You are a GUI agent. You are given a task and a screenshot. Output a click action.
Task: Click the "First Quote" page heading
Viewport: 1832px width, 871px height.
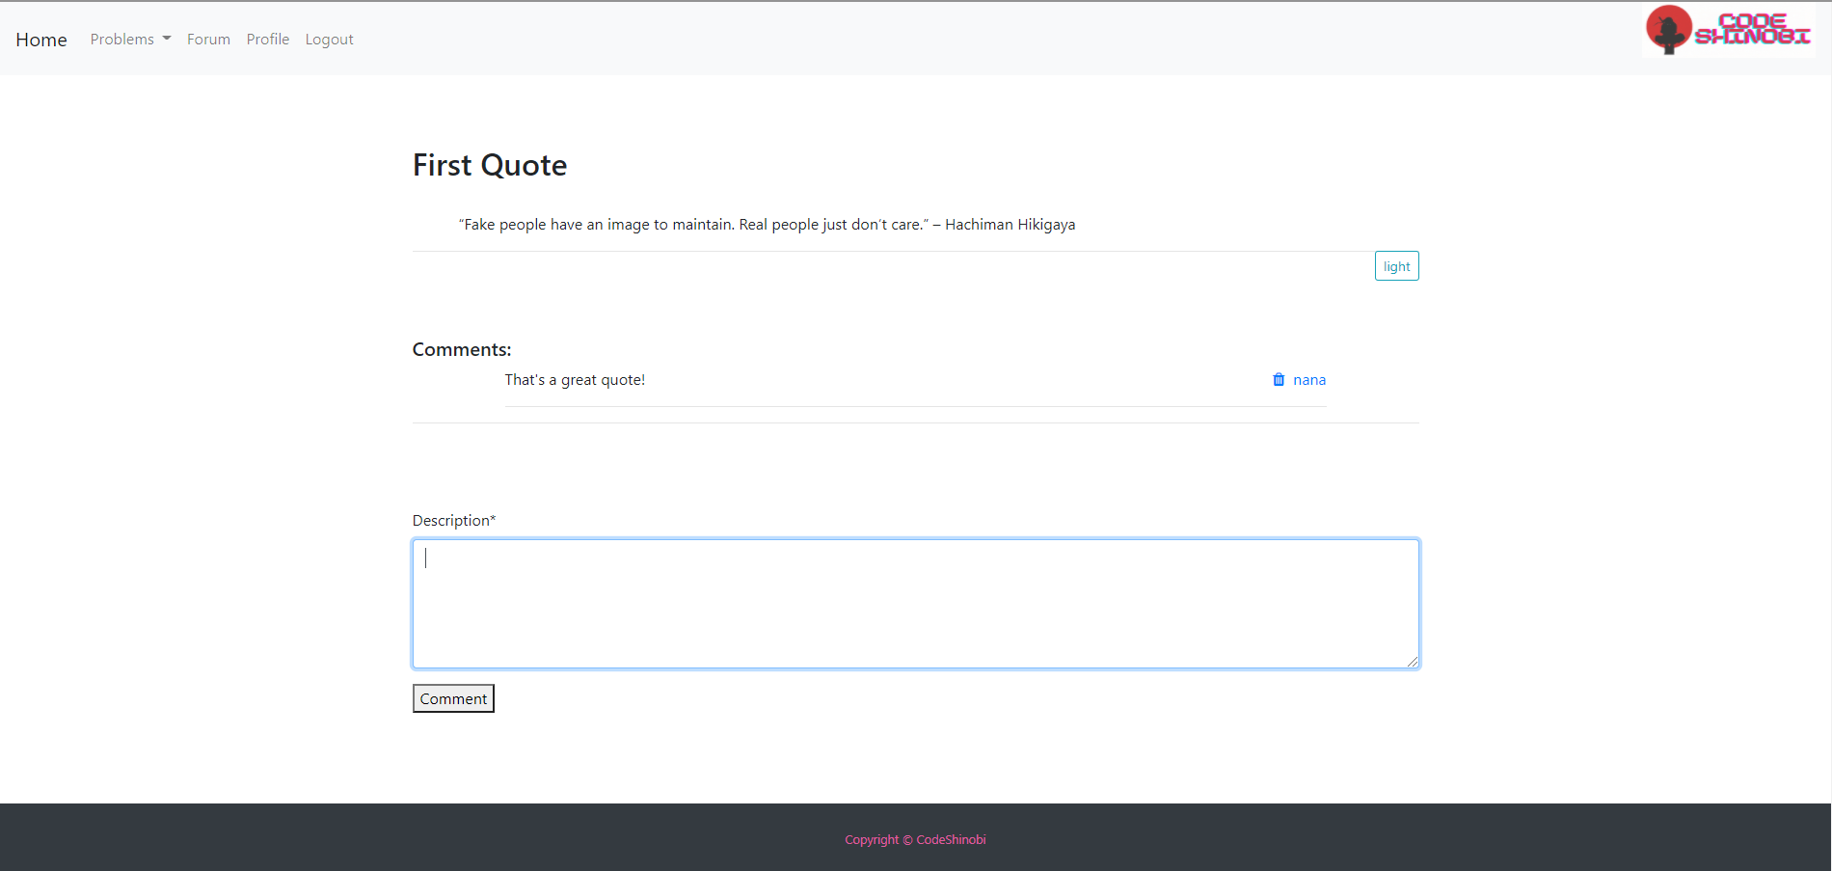pos(489,164)
